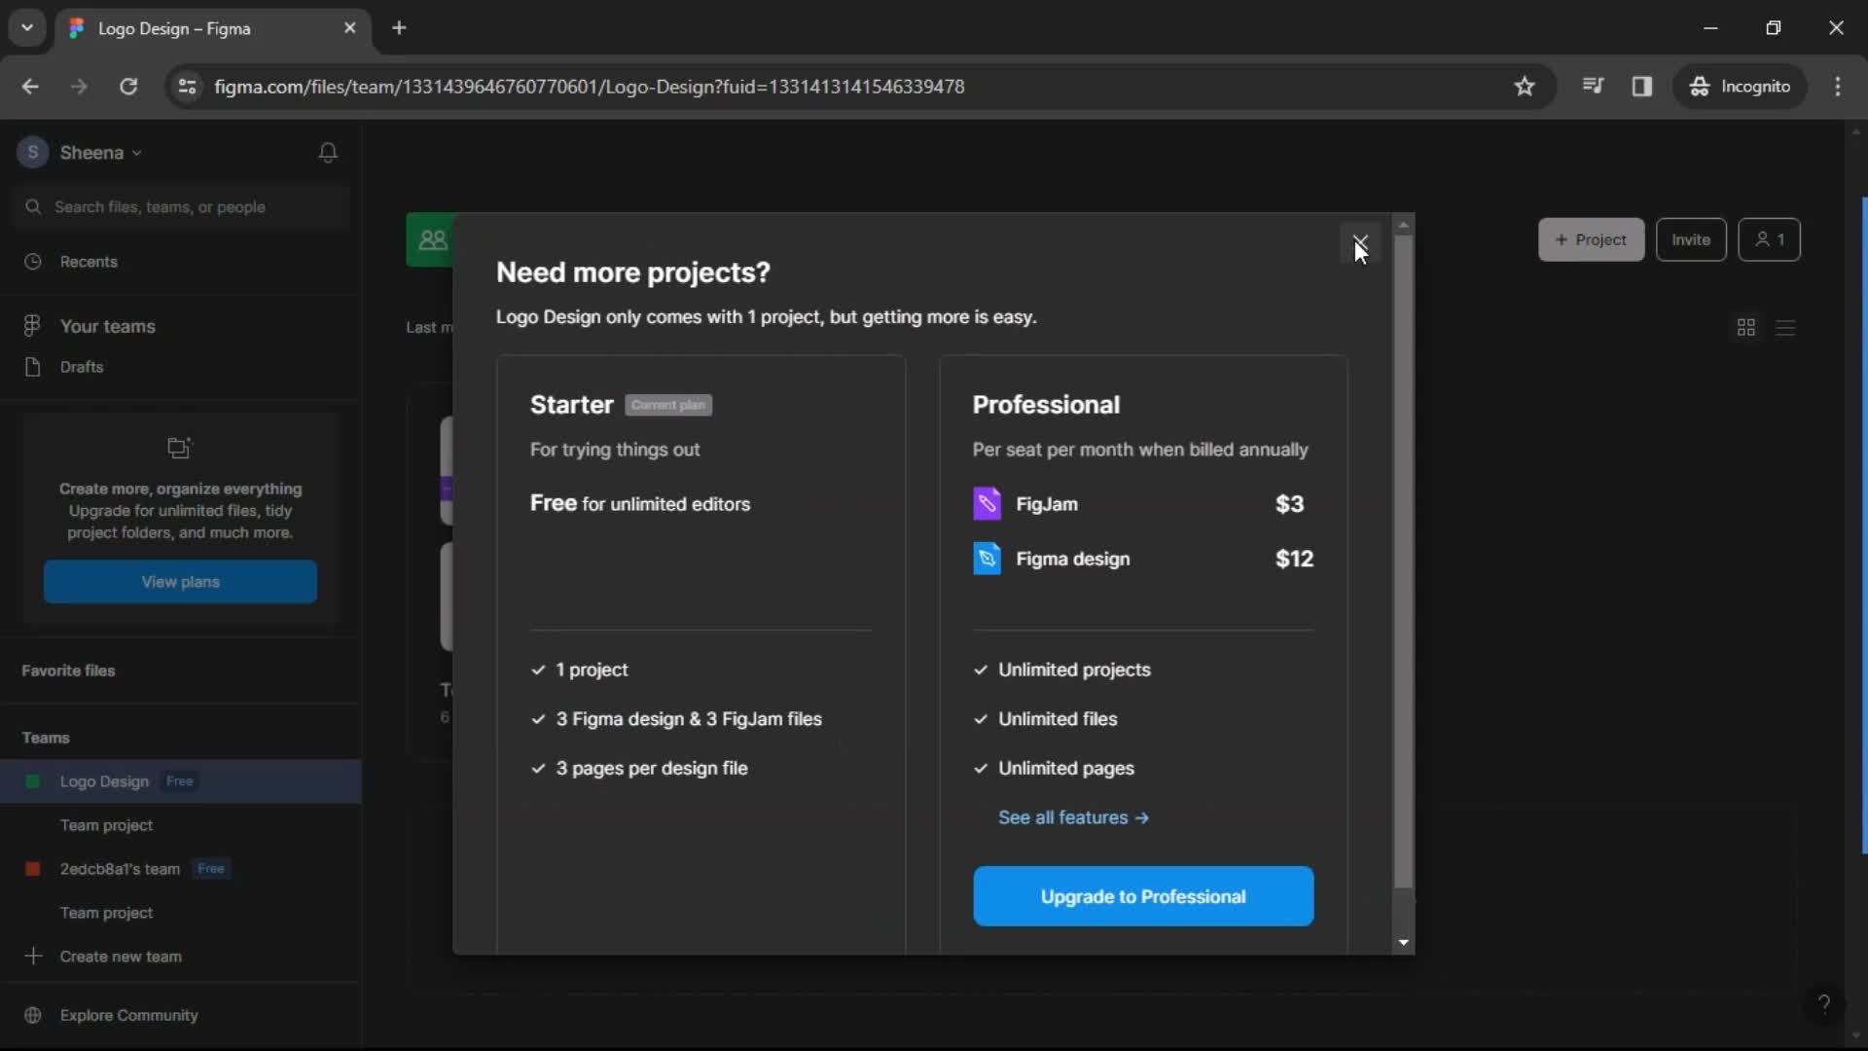Click the Invite button
The height and width of the screenshot is (1051, 1868).
(1691, 239)
